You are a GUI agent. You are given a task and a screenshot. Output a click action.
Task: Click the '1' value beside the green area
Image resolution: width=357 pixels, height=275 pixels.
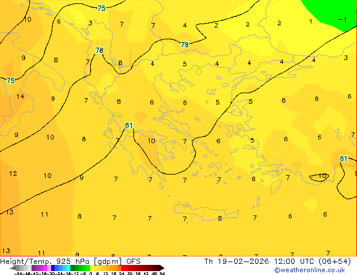(311, 21)
